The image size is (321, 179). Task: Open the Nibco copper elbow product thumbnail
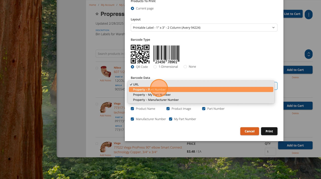click(x=106, y=72)
